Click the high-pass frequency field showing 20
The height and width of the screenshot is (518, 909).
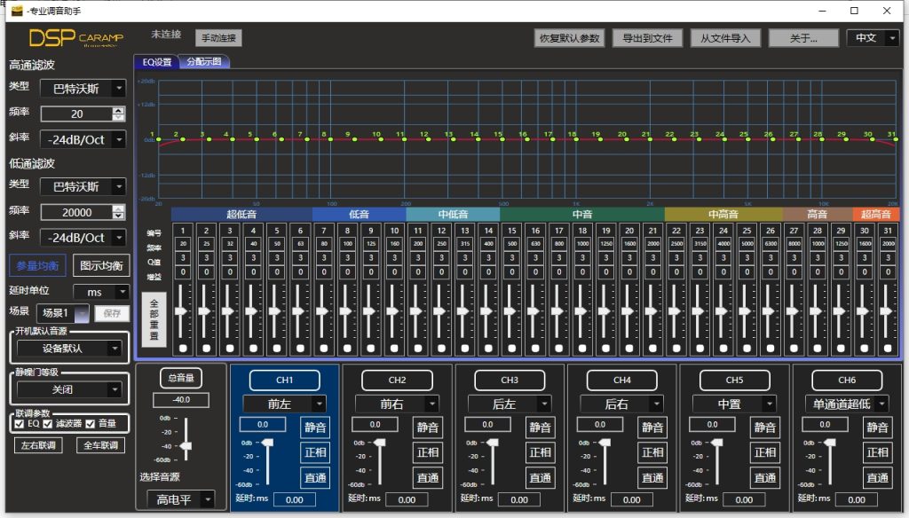76,114
